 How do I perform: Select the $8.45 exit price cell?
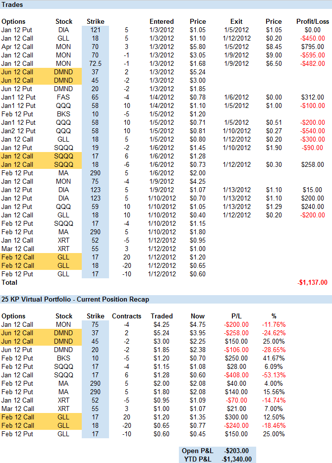pos(273,47)
